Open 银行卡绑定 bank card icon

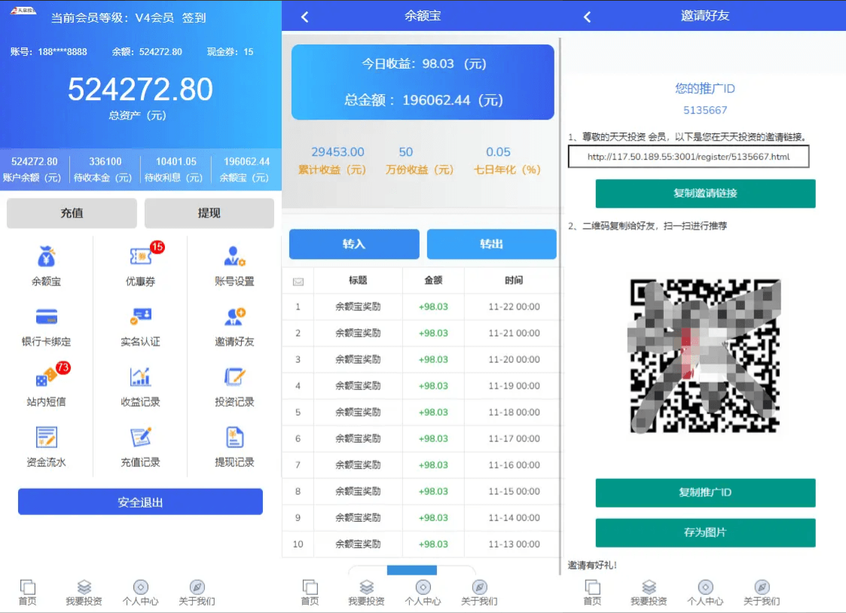click(47, 316)
